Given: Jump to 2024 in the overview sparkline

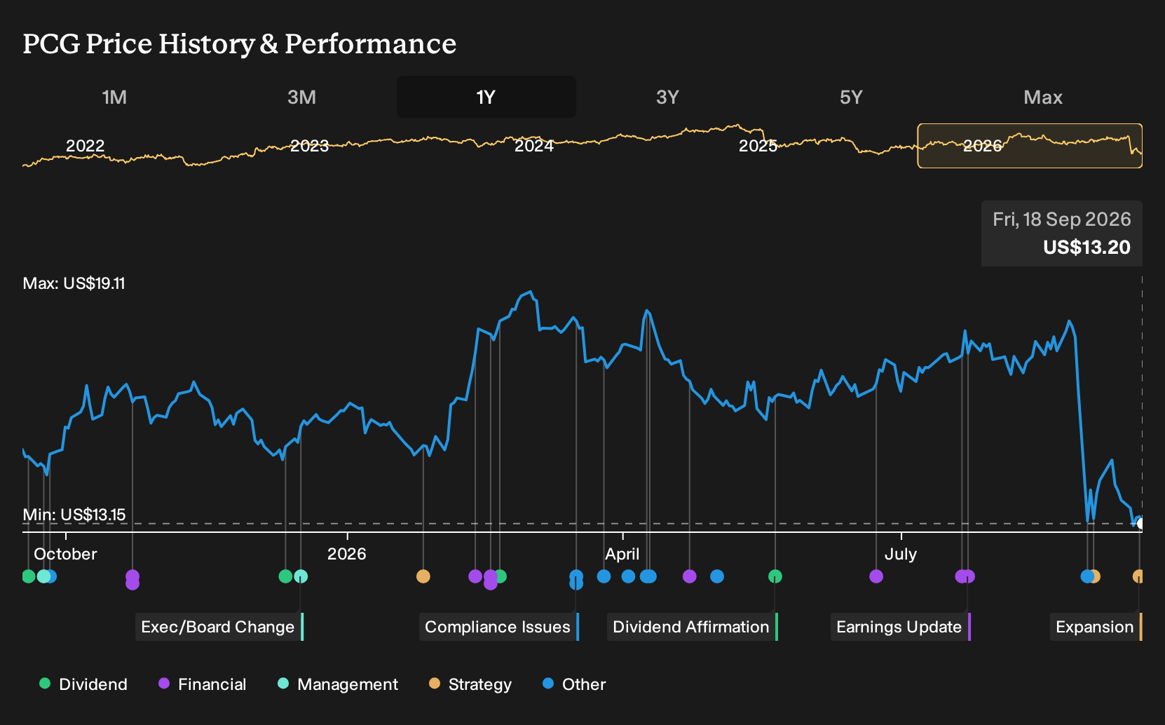Looking at the screenshot, I should 534,146.
